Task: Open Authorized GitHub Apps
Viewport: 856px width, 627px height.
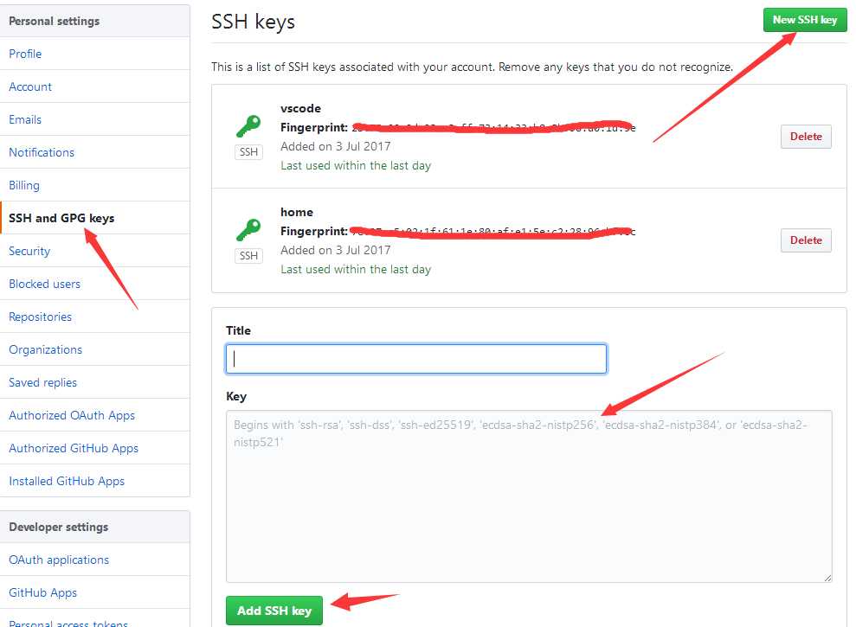Action: [x=74, y=448]
